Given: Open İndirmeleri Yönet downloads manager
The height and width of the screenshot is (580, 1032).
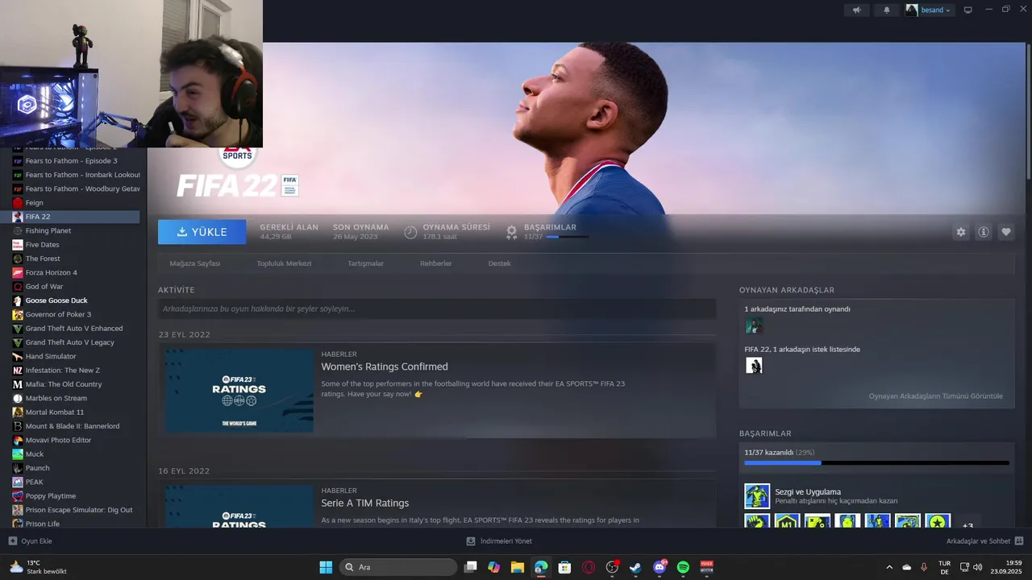Looking at the screenshot, I should coord(499,541).
